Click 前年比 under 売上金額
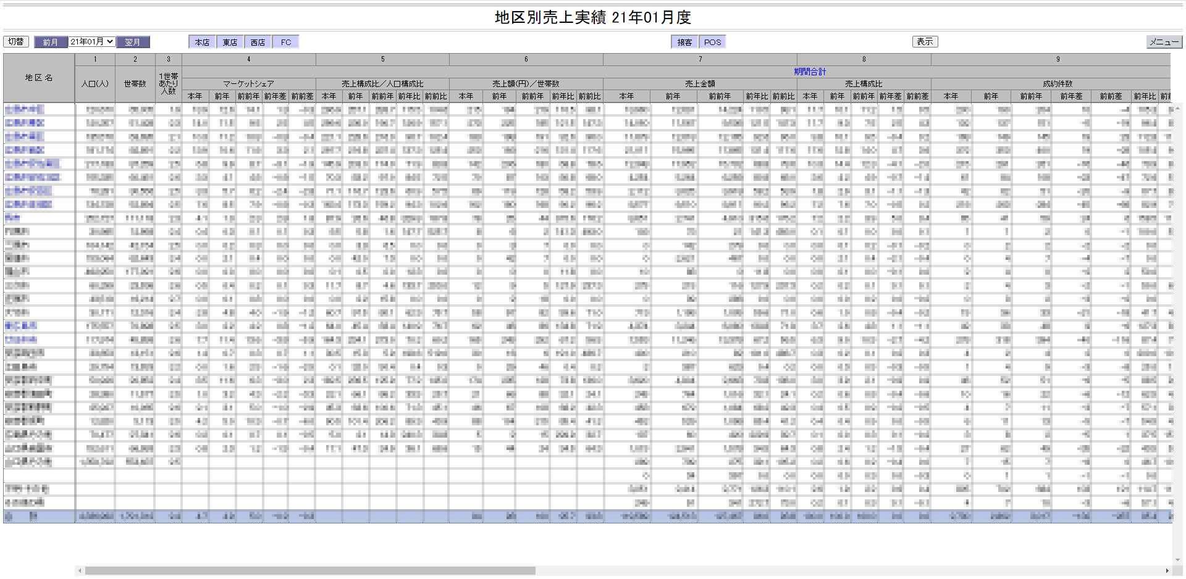Image resolution: width=1186 pixels, height=579 pixels. pyautogui.click(x=756, y=96)
